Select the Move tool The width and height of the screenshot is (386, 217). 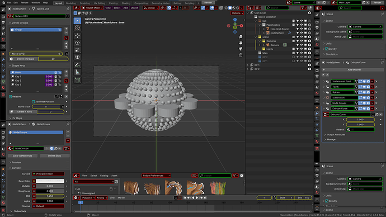[77, 36]
